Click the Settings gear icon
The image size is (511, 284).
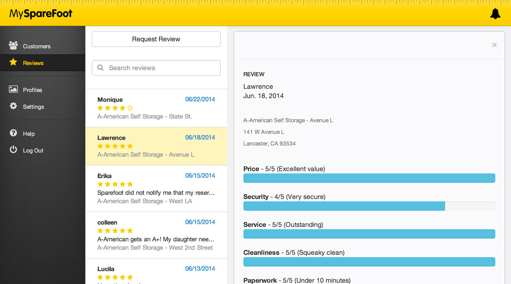(x=13, y=106)
